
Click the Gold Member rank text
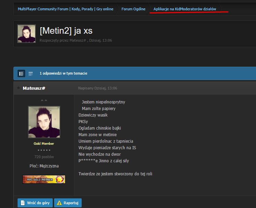coord(44,143)
